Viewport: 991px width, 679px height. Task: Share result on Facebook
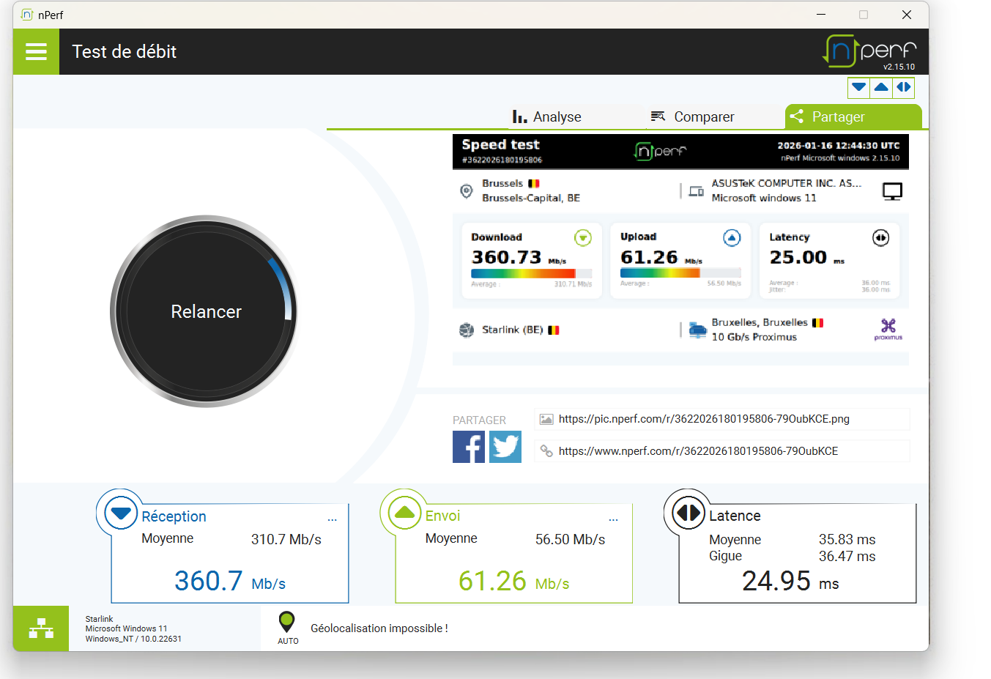click(x=469, y=447)
